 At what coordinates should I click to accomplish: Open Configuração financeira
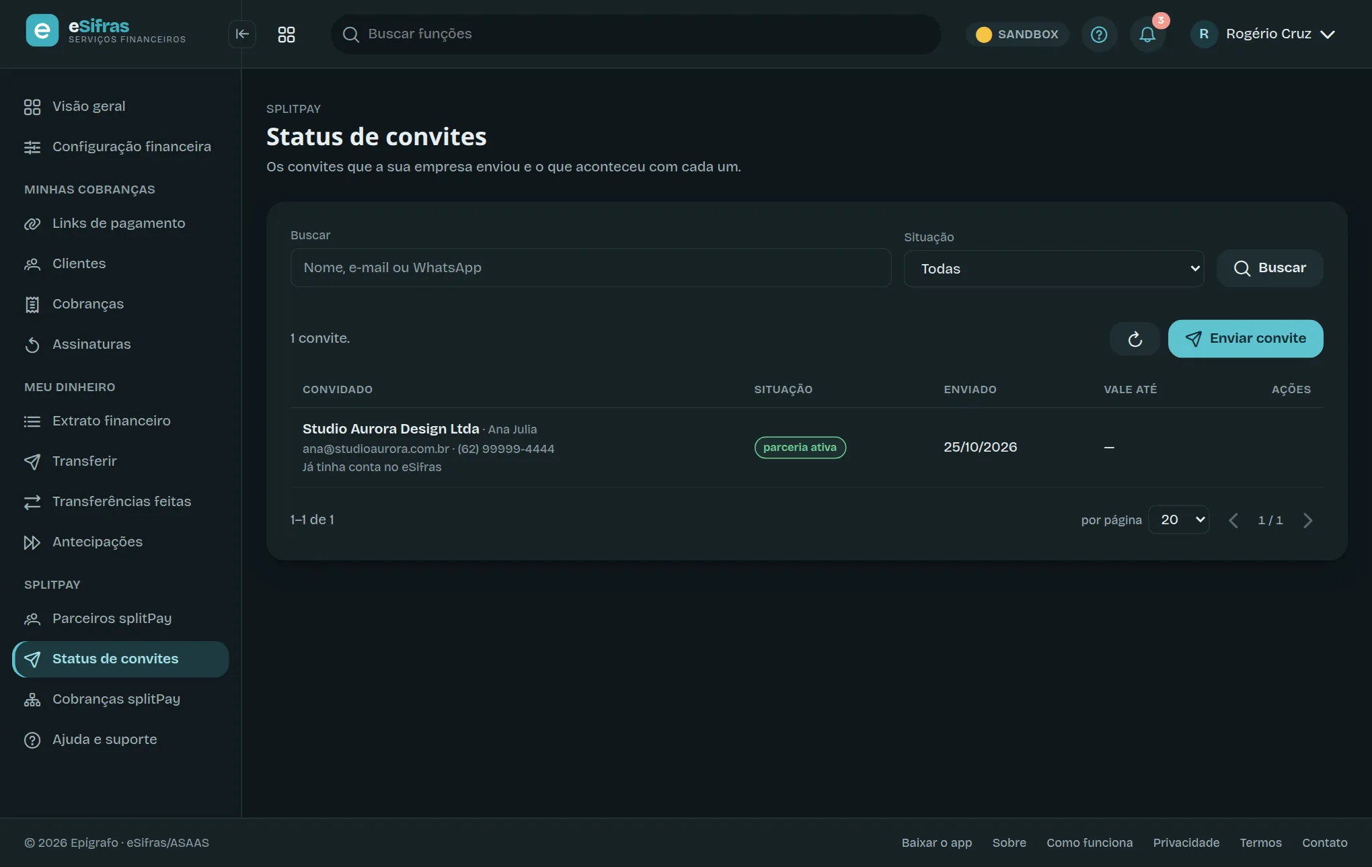point(121,147)
